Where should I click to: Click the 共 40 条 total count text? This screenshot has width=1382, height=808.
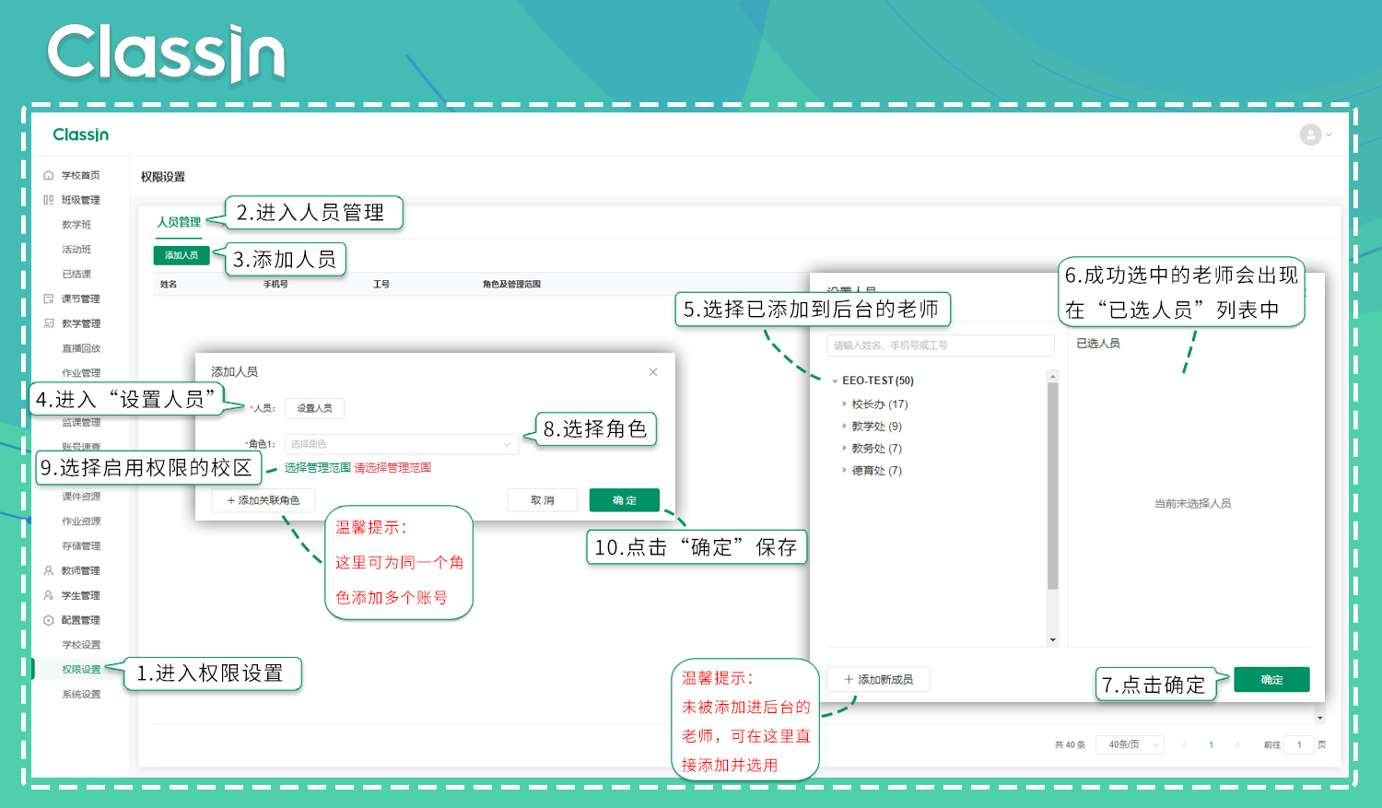click(x=1070, y=744)
